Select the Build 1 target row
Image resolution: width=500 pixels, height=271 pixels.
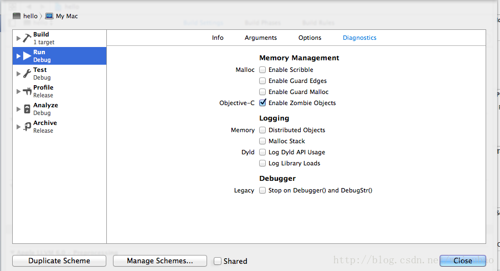tap(60, 38)
